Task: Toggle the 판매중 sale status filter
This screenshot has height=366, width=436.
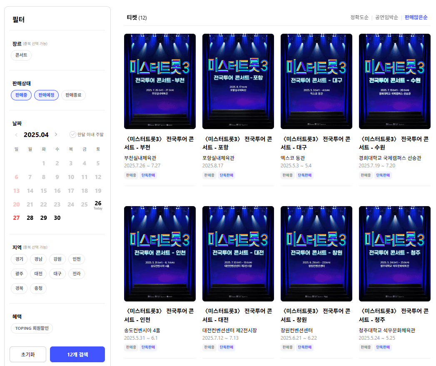Action: tap(21, 95)
